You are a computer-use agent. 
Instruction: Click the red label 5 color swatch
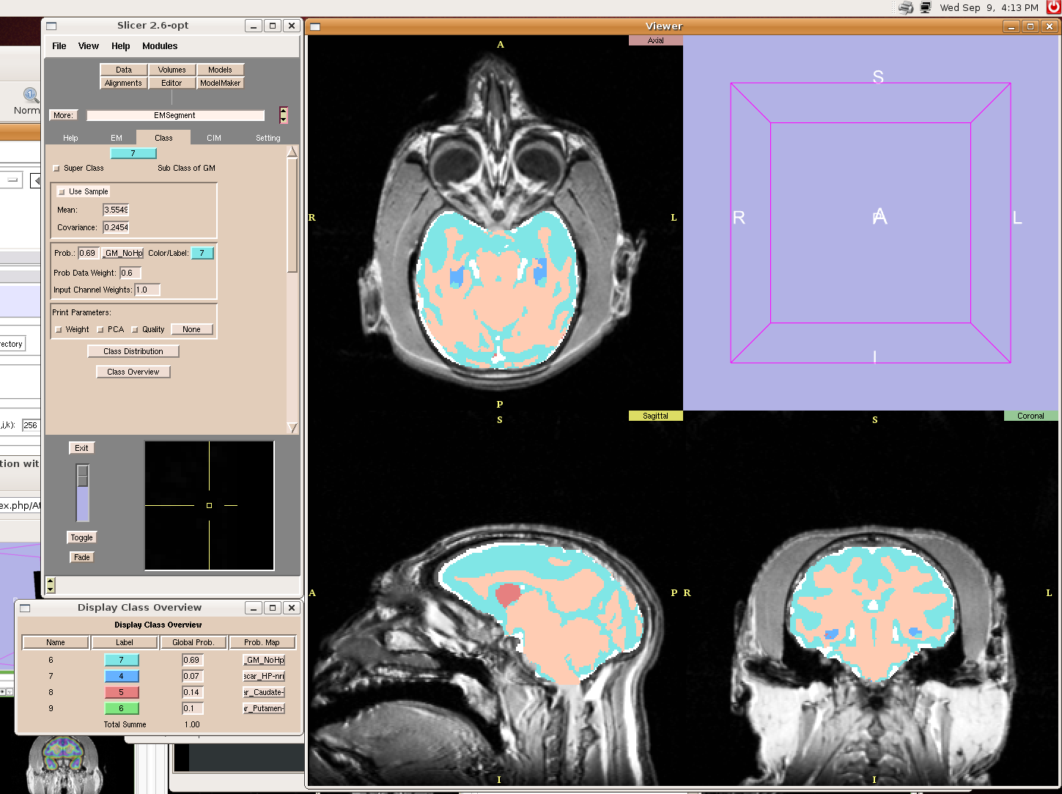pyautogui.click(x=121, y=692)
